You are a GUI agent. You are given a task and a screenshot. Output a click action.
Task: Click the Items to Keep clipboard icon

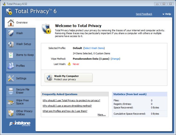[x=11, y=55]
